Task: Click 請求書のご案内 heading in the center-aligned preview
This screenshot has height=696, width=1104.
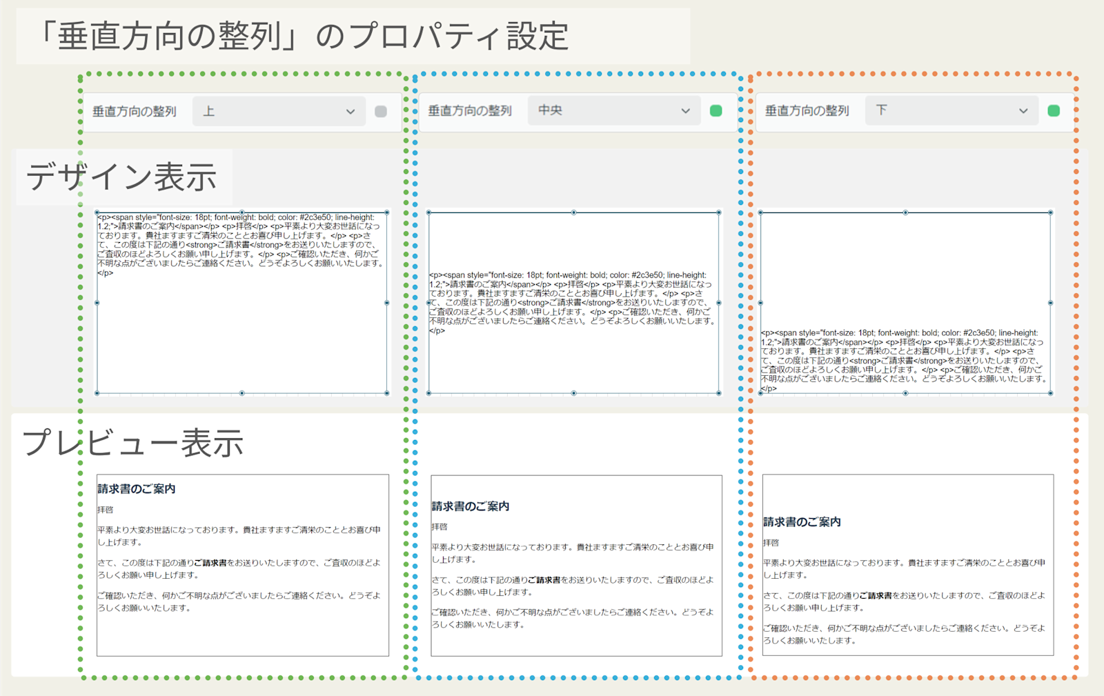Action: click(x=471, y=506)
